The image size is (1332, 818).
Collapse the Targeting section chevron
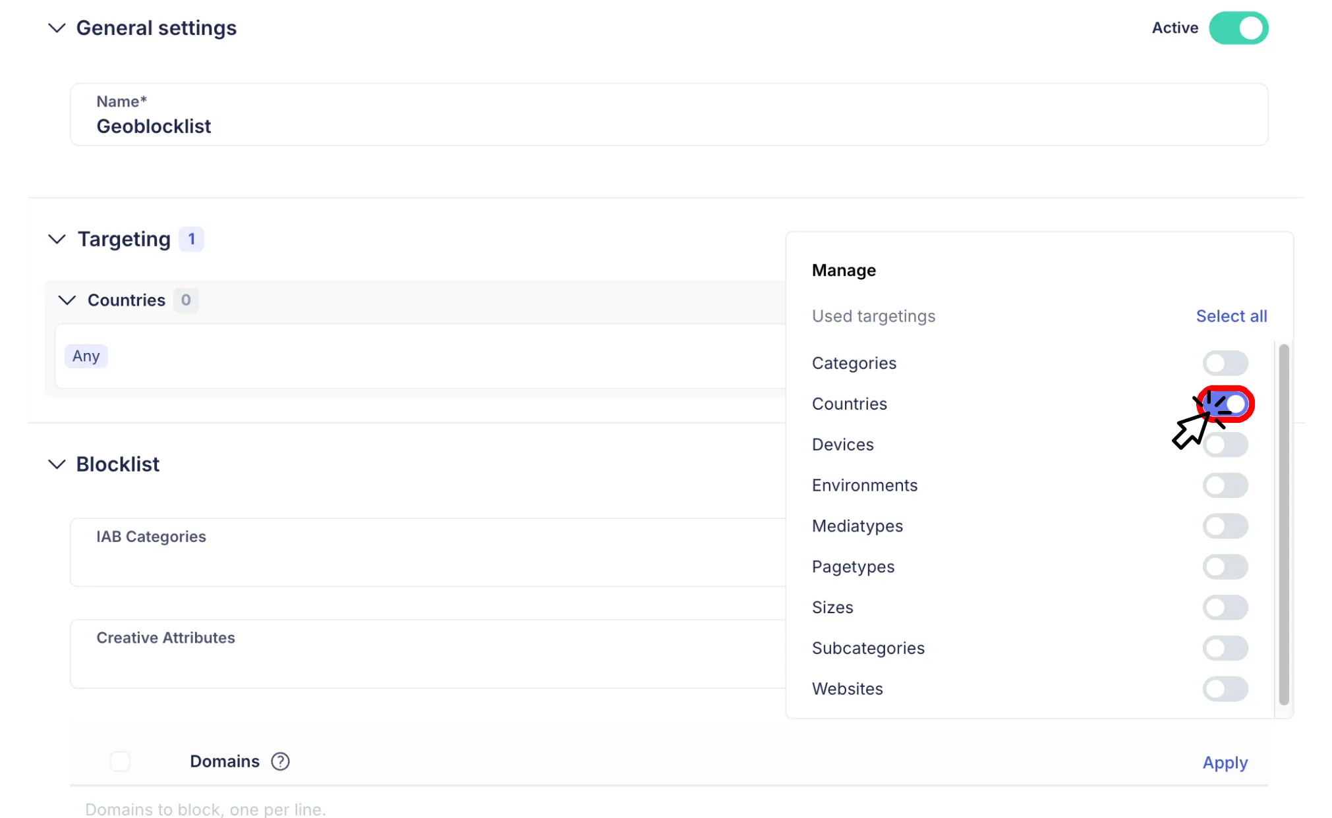pos(57,239)
